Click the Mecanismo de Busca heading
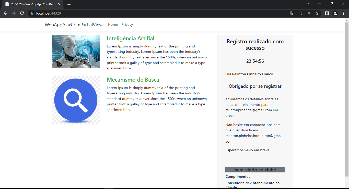349x189 pixels. pos(133,80)
